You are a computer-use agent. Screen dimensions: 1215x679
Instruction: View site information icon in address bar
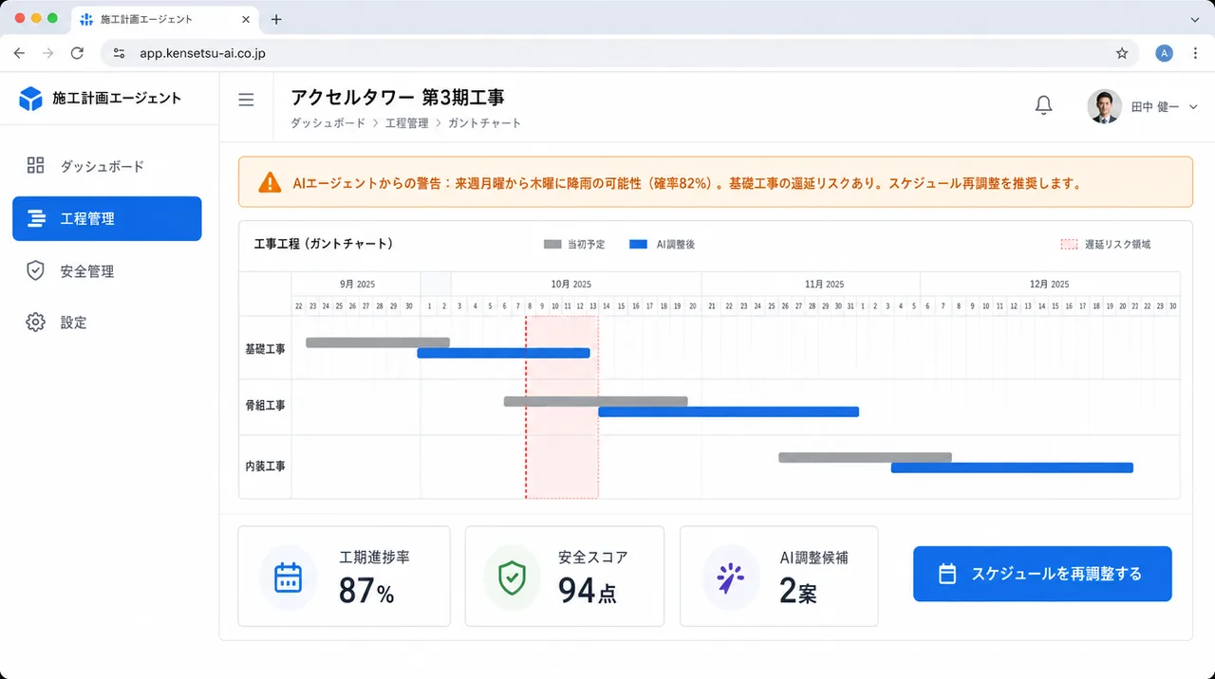pyautogui.click(x=119, y=53)
